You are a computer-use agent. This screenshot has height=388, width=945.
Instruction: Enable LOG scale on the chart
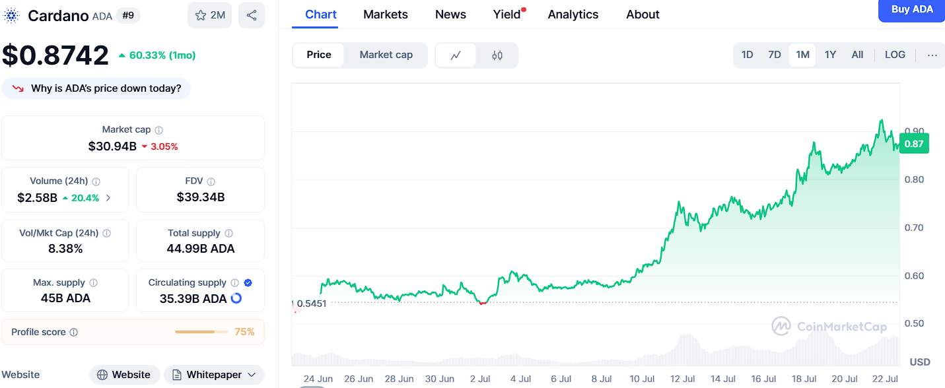pos(895,55)
